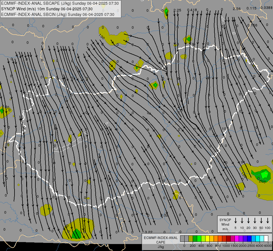Click the 0.156 value on the map
The height and width of the screenshot is (251, 273).
tap(252, 25)
